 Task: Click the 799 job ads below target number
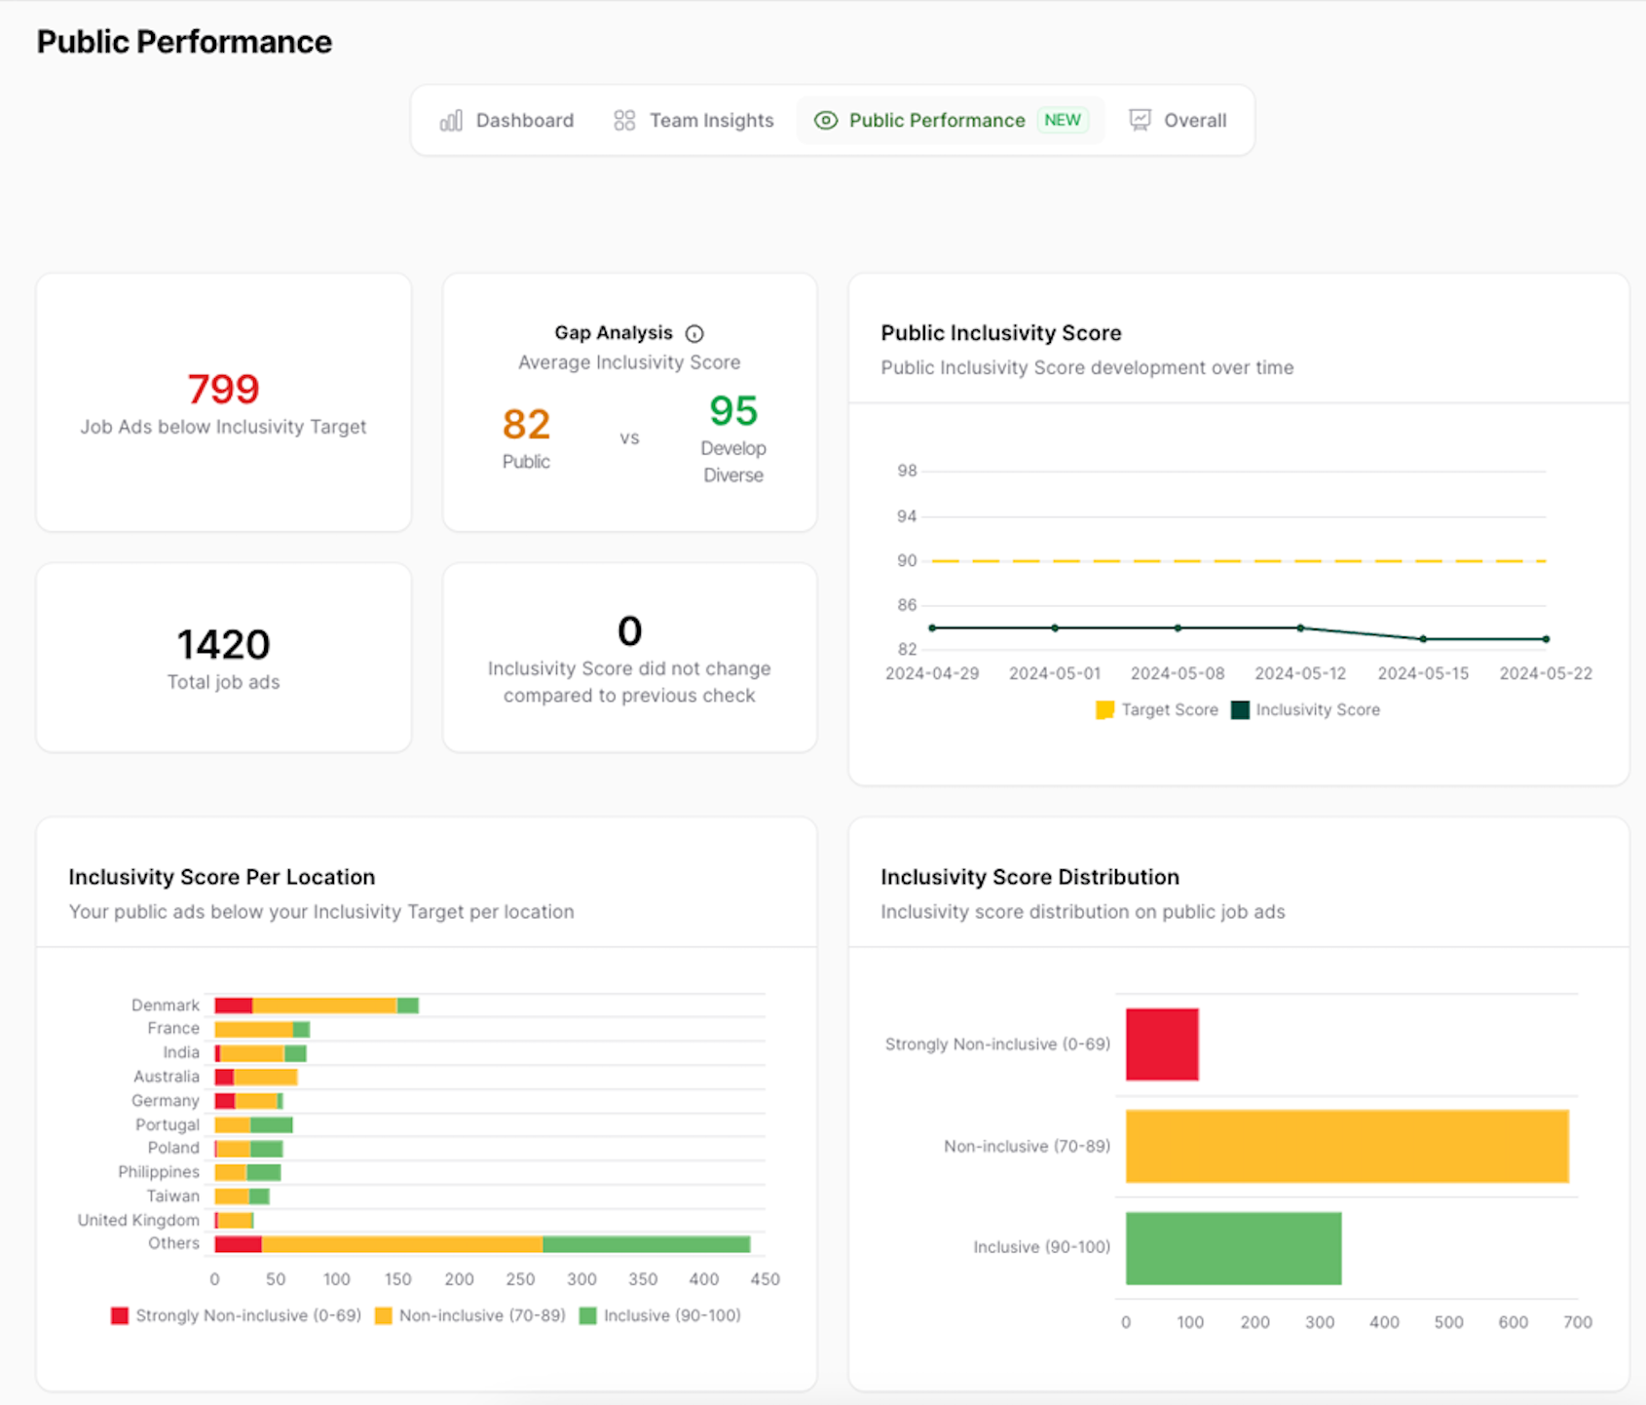point(223,390)
